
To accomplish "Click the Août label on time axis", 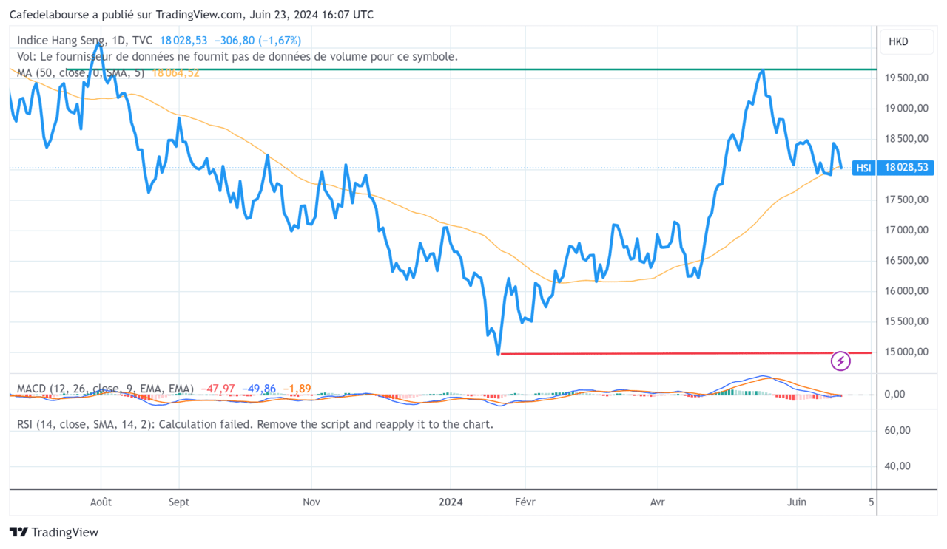I will [101, 502].
